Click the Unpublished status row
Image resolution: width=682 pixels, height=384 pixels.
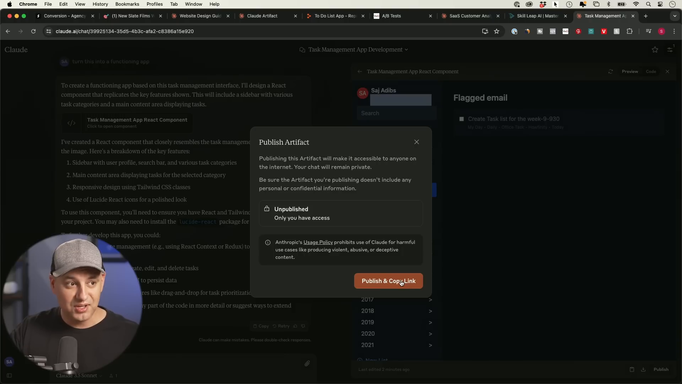click(x=341, y=213)
